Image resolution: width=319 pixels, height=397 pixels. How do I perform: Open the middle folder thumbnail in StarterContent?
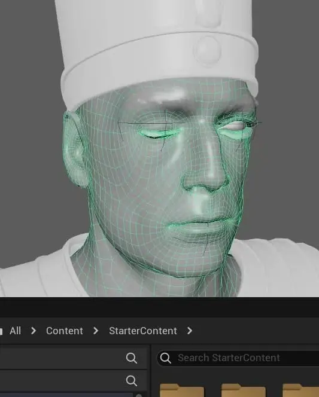pyautogui.click(x=243, y=390)
